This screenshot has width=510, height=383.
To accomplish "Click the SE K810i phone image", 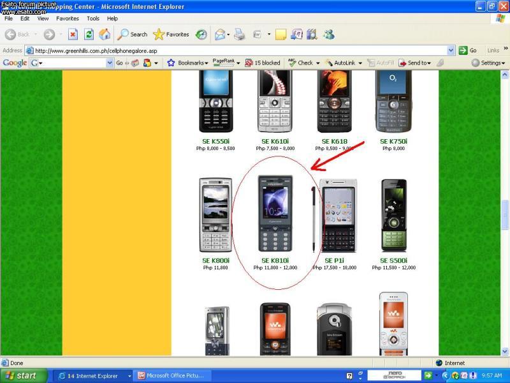I will tap(275, 214).
